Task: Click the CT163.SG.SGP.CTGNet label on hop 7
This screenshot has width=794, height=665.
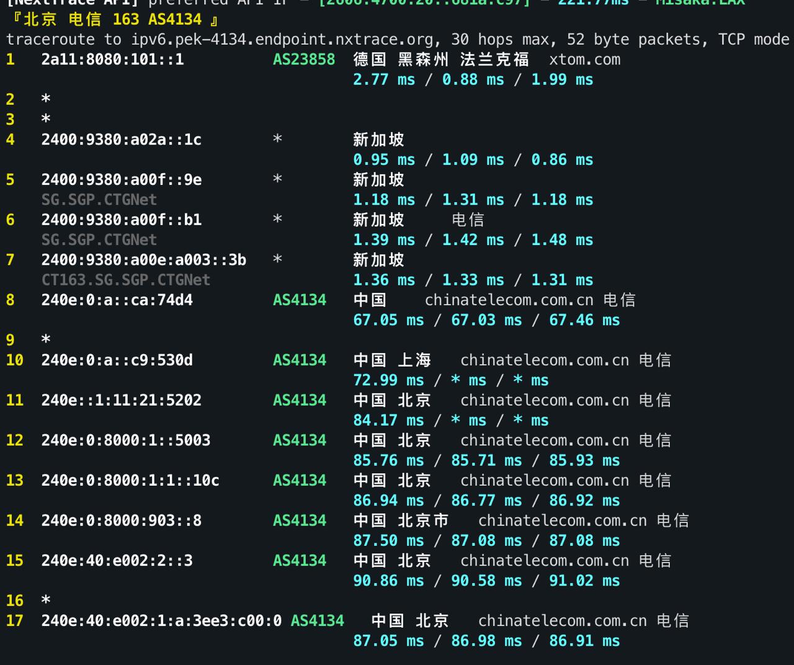Action: 125,280
